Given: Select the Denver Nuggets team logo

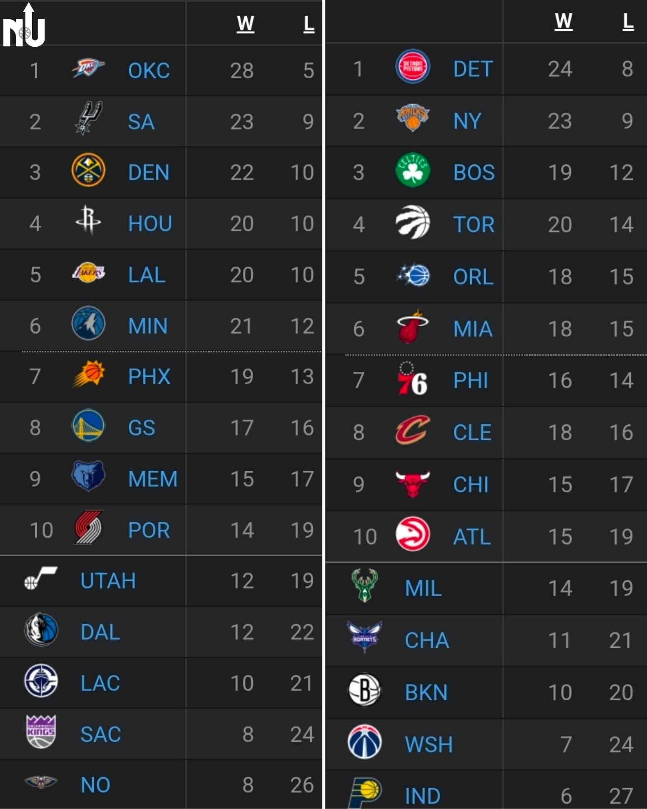Looking at the screenshot, I should click(x=88, y=170).
